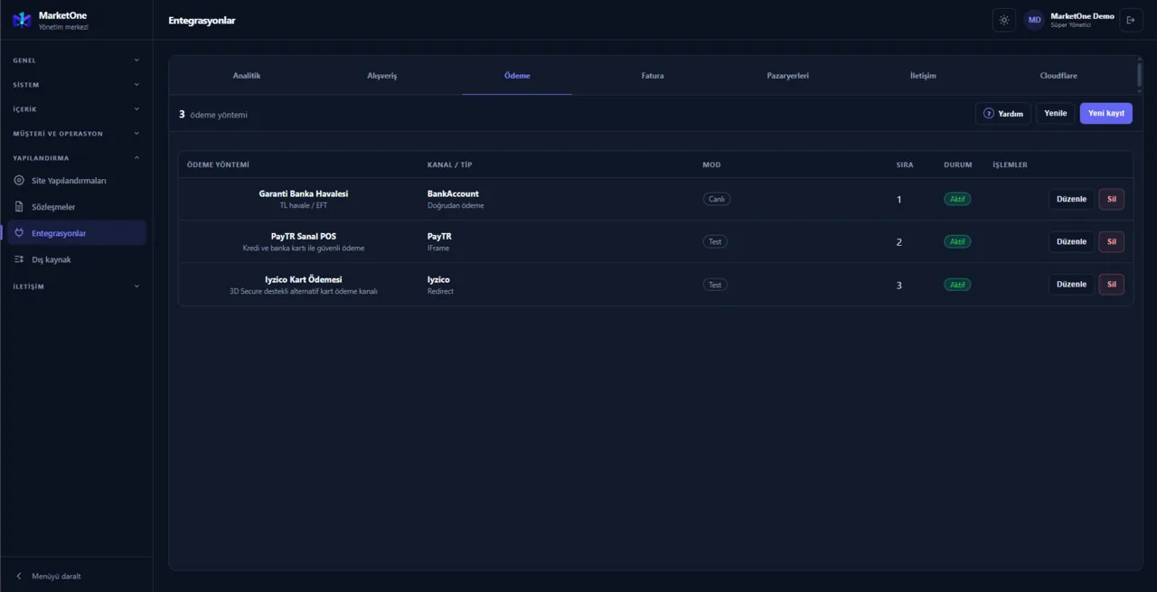The image size is (1157, 592).
Task: Click the Sözleşmeler document icon
Action: [20, 207]
